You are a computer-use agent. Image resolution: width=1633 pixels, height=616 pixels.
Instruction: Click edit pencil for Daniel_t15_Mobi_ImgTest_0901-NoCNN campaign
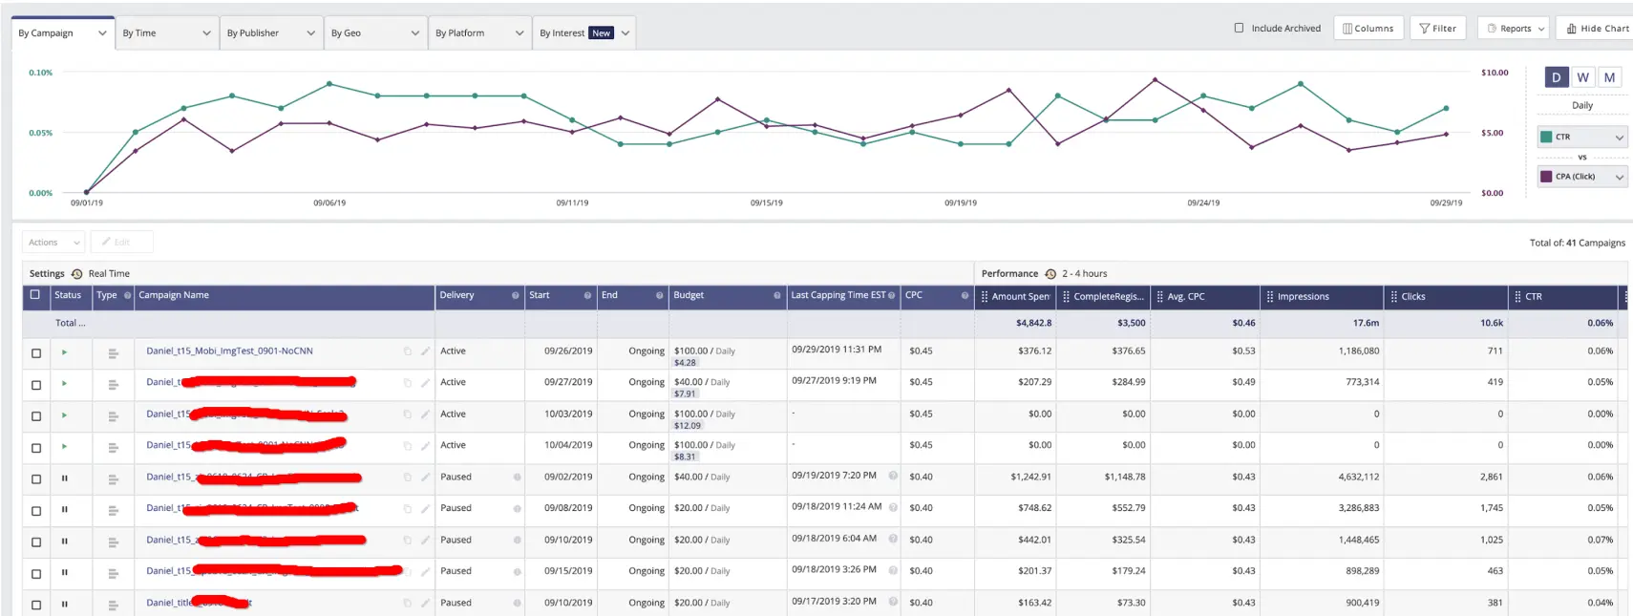point(425,351)
